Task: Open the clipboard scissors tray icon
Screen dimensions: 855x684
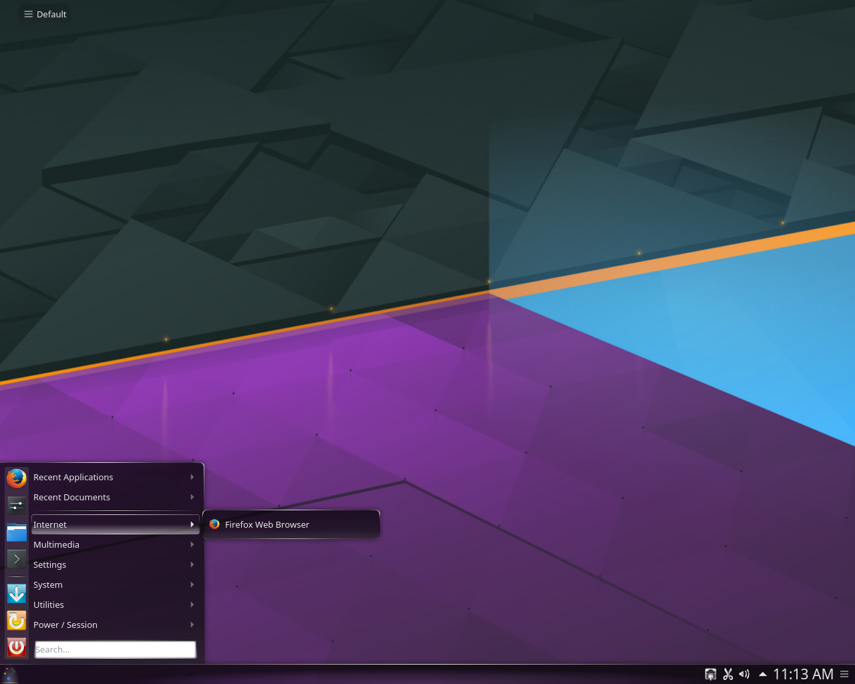Action: pos(728,675)
